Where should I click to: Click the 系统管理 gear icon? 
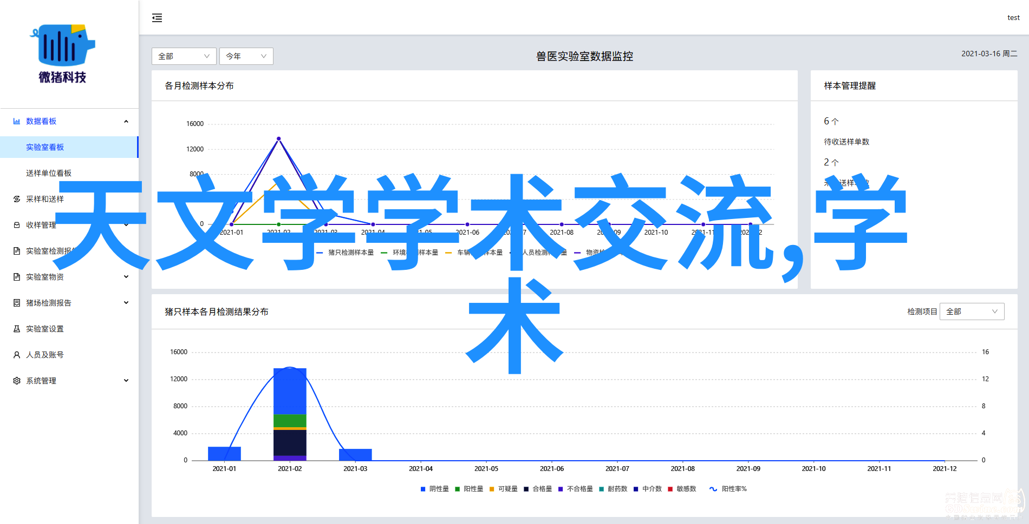(17, 381)
